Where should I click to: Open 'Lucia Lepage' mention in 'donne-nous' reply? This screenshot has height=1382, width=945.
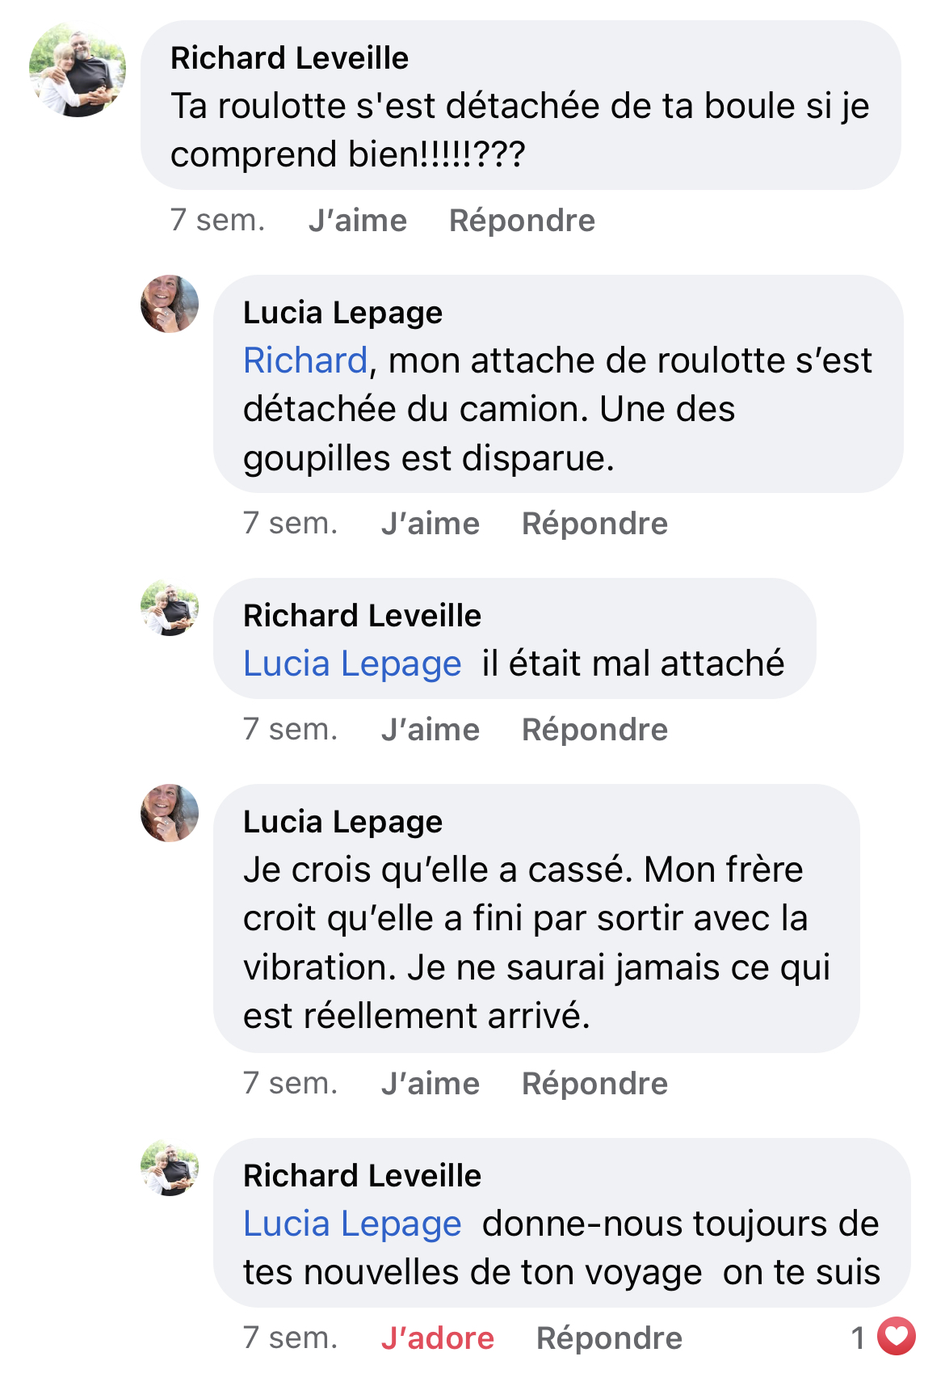[x=352, y=1224]
